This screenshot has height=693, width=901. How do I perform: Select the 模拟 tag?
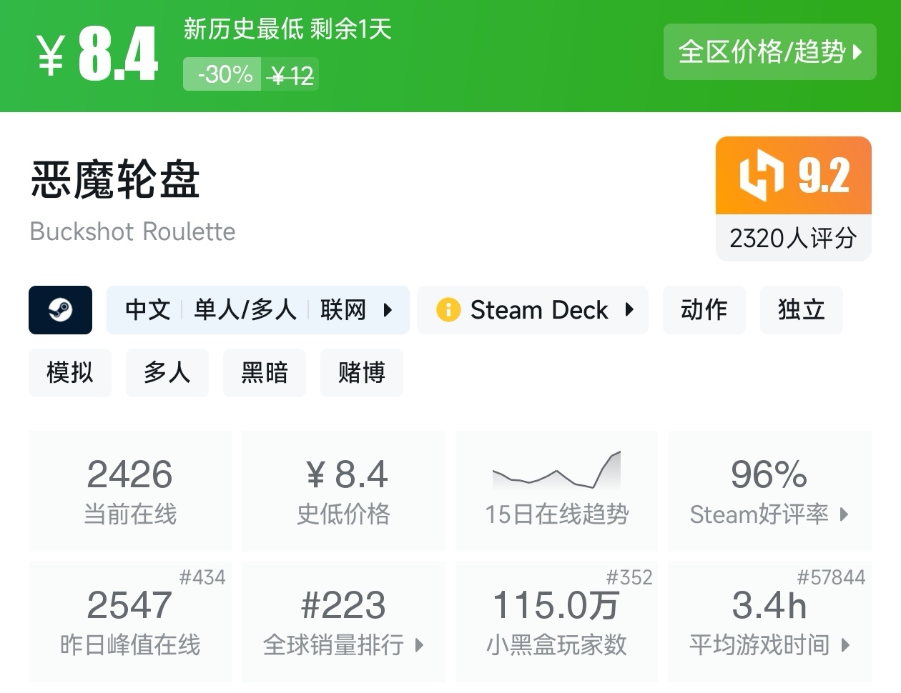(x=70, y=373)
